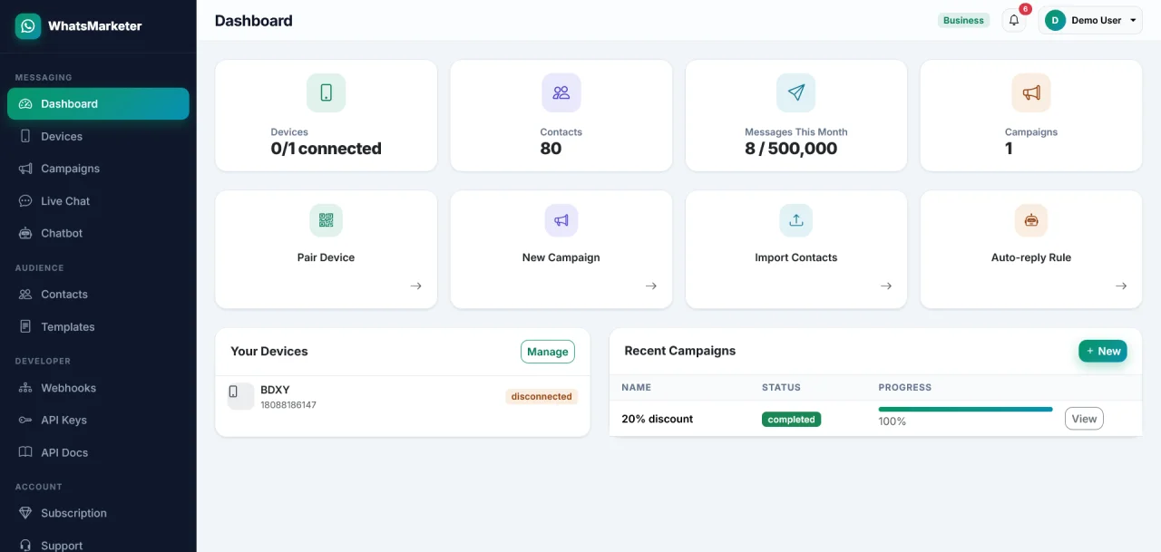1161x552 pixels.
Task: Click the Support headset icon in sidebar
Action: coord(25,546)
